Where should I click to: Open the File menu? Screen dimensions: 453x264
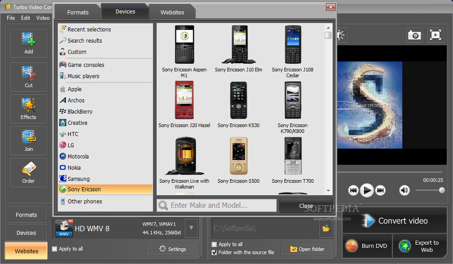(11, 18)
